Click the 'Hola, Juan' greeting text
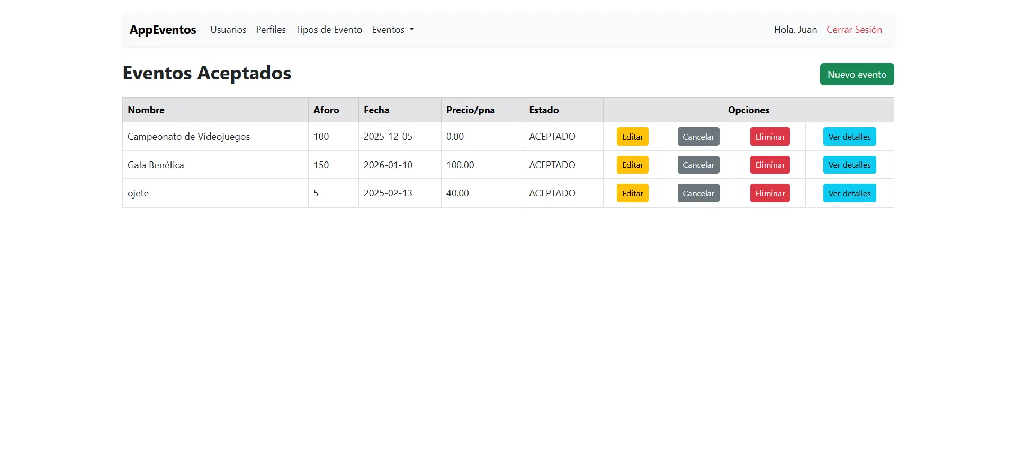The image size is (1016, 458). pyautogui.click(x=795, y=30)
